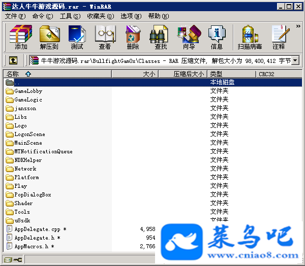The width and height of the screenshot is (305, 266).
Task: Sort by Type (类型) column header
Action: click(231, 74)
